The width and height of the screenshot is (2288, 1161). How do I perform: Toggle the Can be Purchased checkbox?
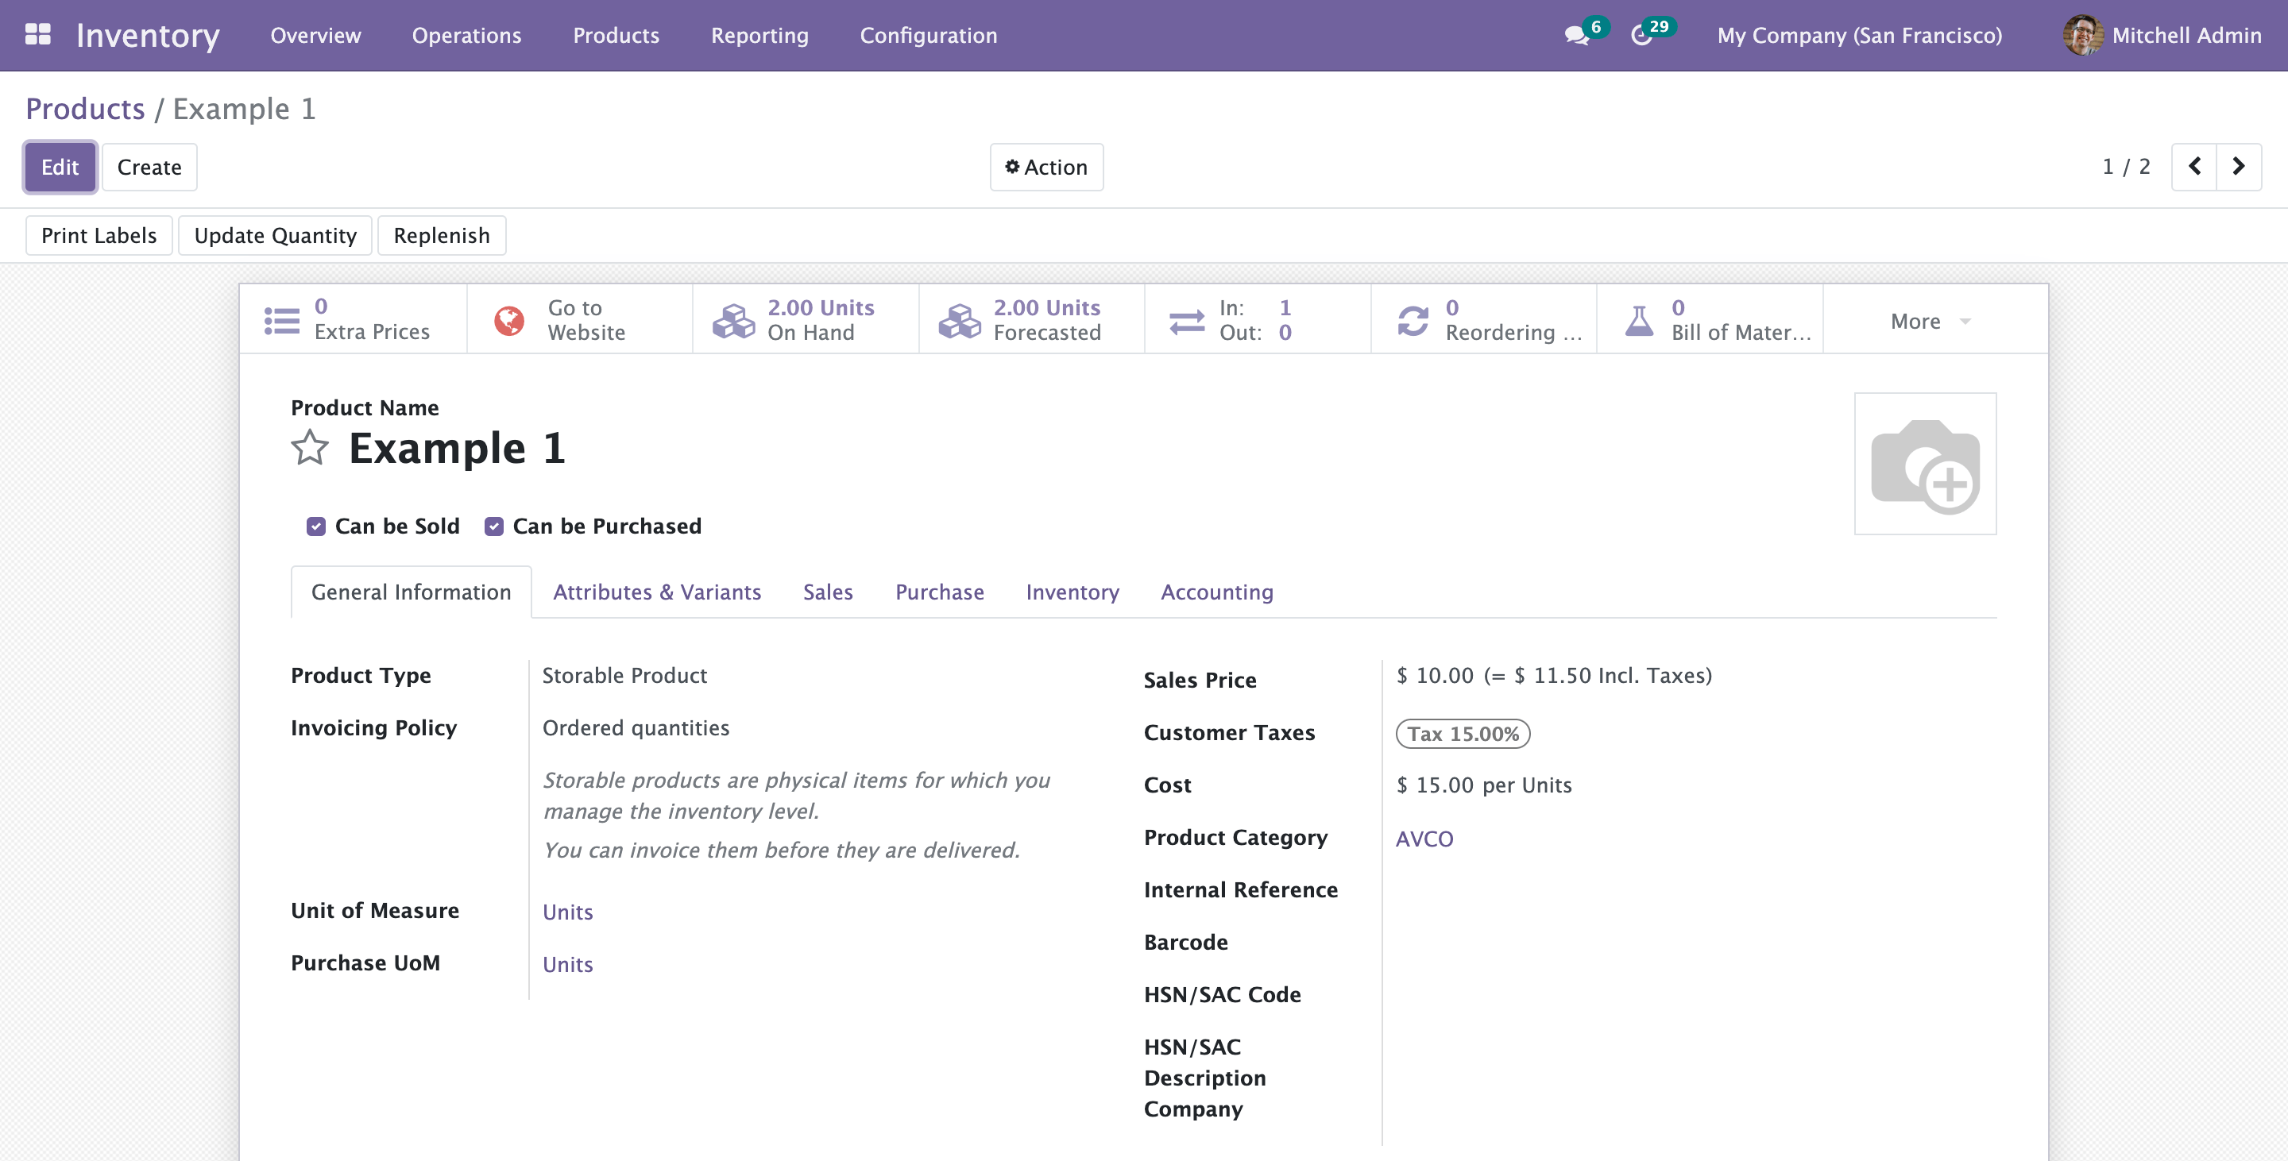click(x=494, y=526)
